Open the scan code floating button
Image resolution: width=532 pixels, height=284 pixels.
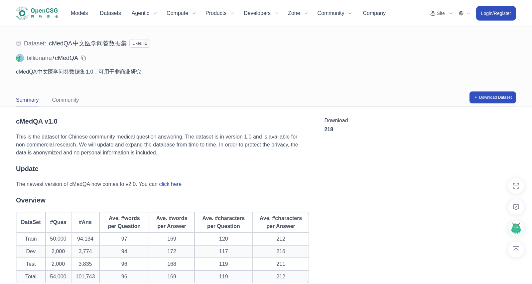pos(516,186)
